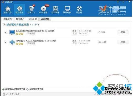Image resolution: width=133 pixels, height=96 pixels.
Task: Click the 123.44MB size value
Action: pyautogui.click(x=102, y=42)
